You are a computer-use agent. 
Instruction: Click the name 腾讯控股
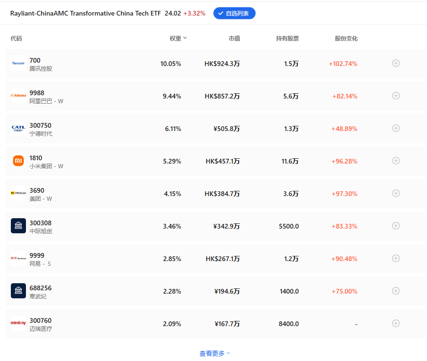pyautogui.click(x=41, y=68)
